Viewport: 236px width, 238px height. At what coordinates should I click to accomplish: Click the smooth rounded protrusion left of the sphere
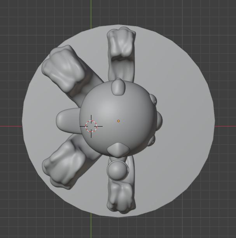pyautogui.click(x=68, y=121)
